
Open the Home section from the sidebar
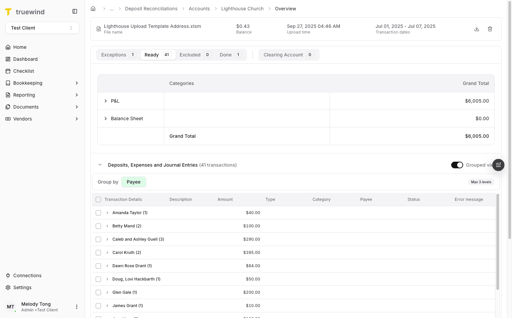(19, 47)
